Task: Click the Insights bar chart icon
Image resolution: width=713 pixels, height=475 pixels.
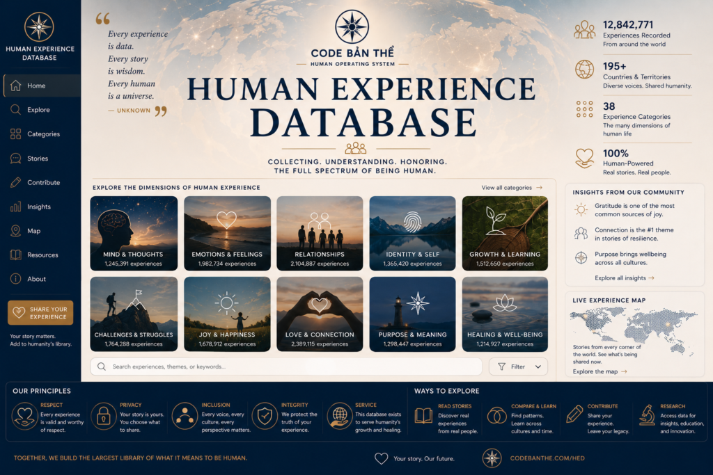Action: point(15,207)
